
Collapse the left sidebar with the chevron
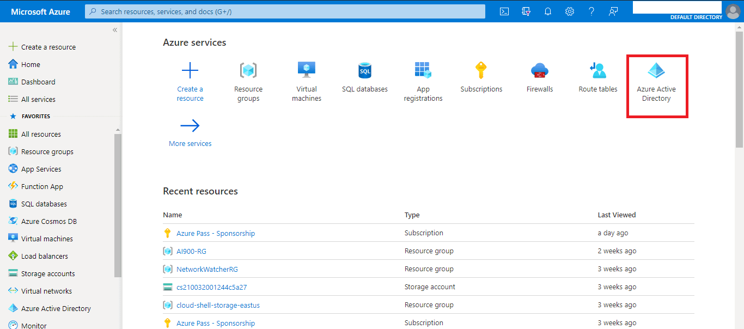(114, 30)
